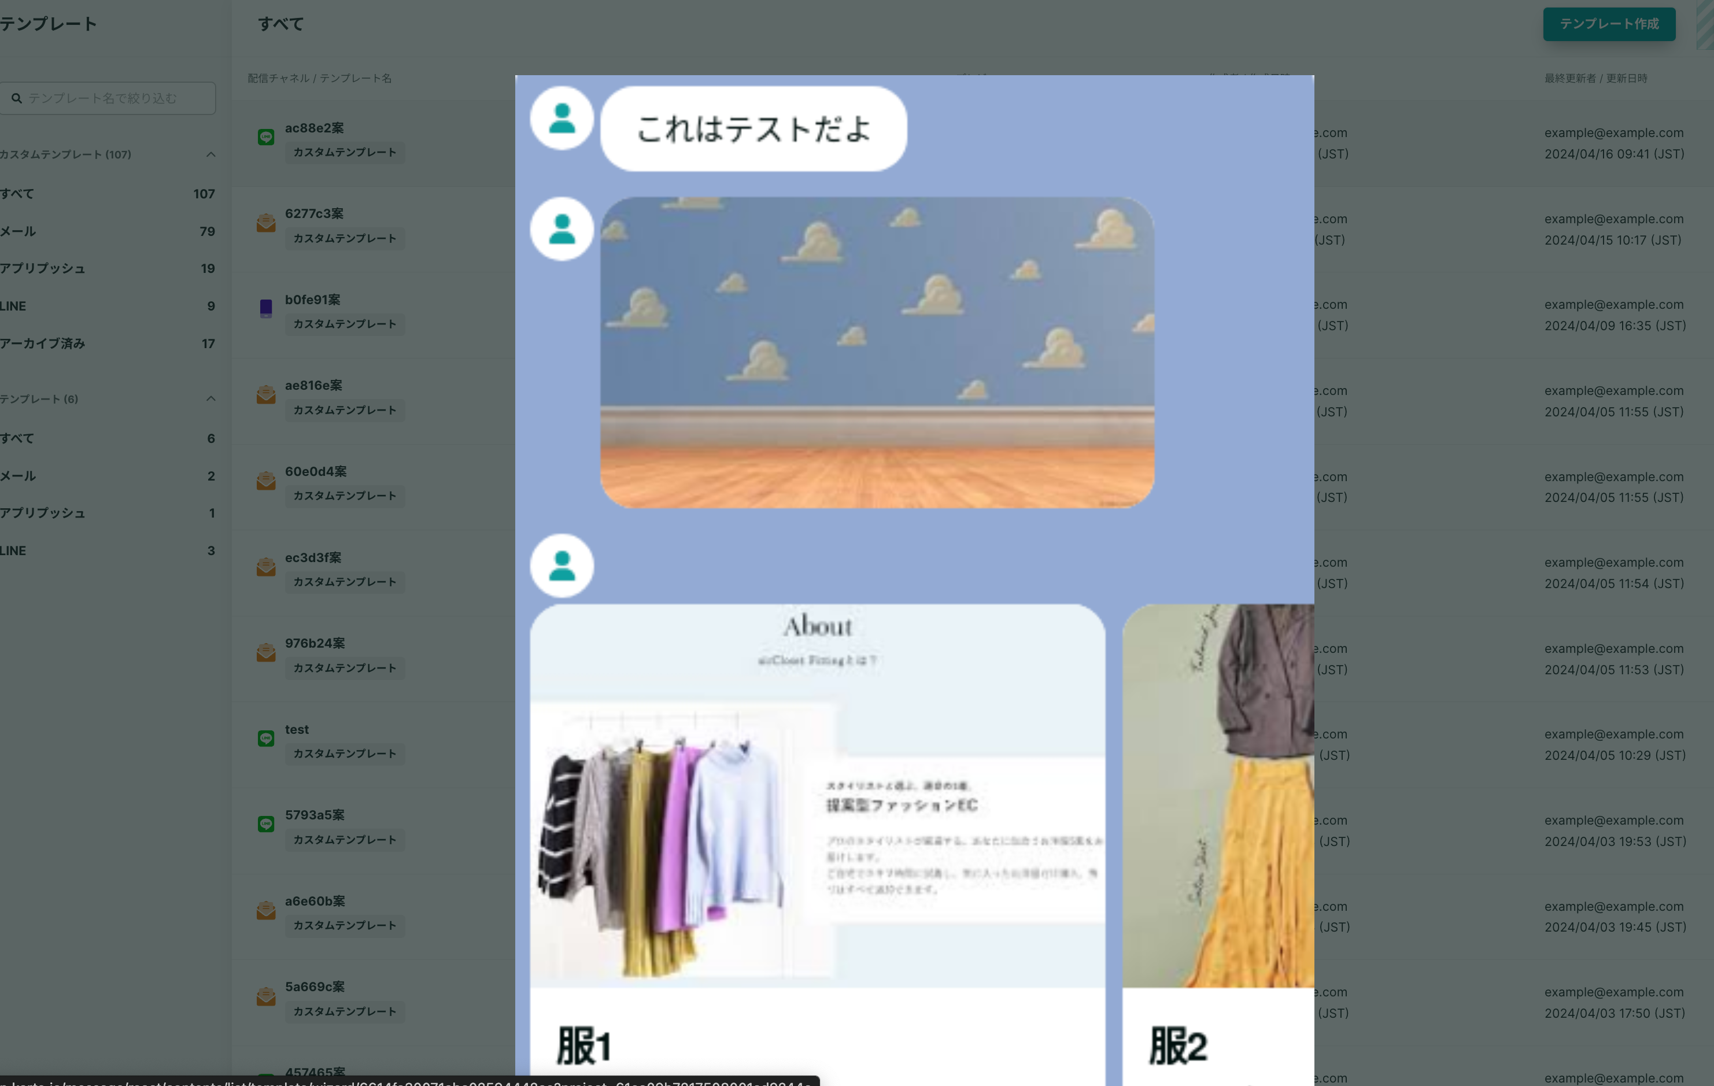Click the LINE icon beside test template
This screenshot has height=1086, width=1714.
(x=265, y=738)
